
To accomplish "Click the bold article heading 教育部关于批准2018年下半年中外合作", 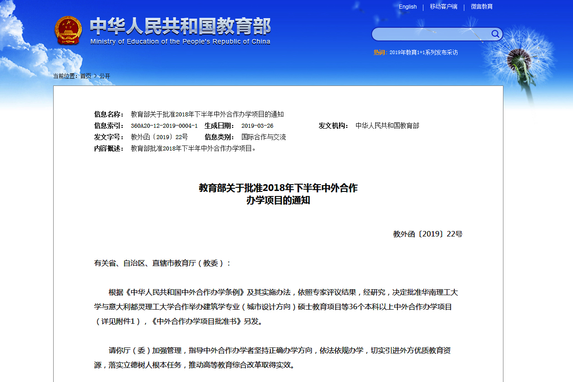I will [x=278, y=188].
